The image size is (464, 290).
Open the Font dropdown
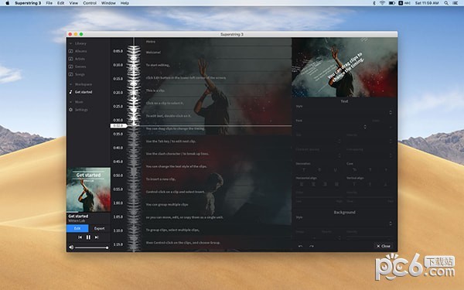(332, 127)
